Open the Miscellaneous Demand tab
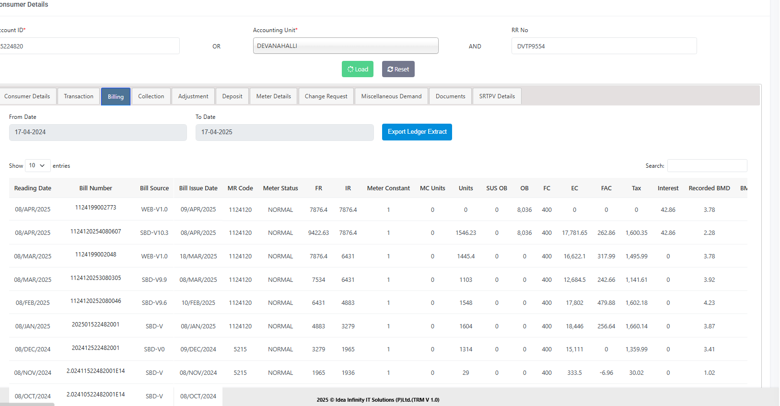This screenshot has height=406, width=780. [x=391, y=96]
